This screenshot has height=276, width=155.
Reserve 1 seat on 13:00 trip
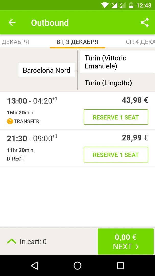(x=116, y=117)
